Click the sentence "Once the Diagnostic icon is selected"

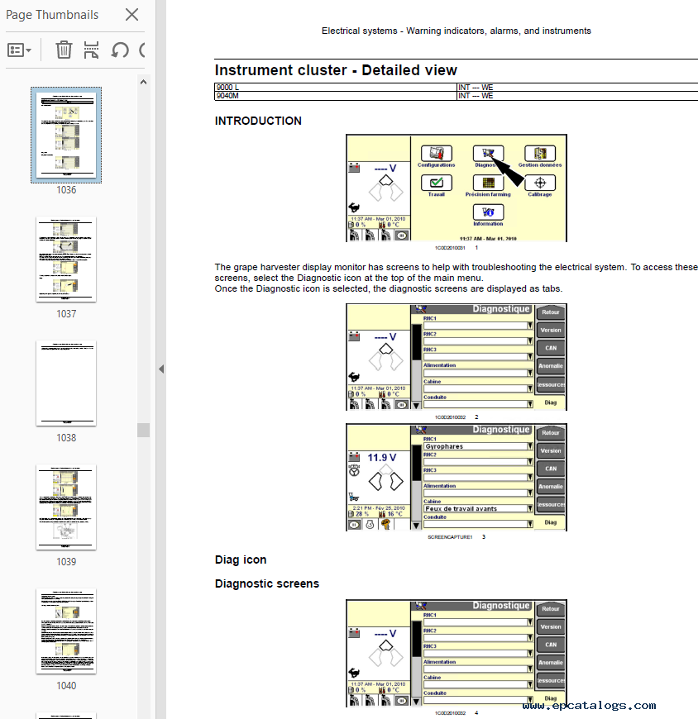click(388, 289)
